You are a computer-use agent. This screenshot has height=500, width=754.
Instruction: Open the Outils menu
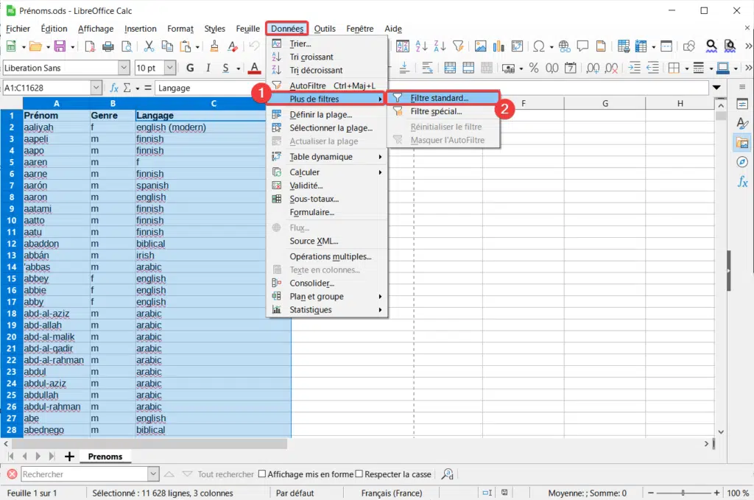[325, 29]
